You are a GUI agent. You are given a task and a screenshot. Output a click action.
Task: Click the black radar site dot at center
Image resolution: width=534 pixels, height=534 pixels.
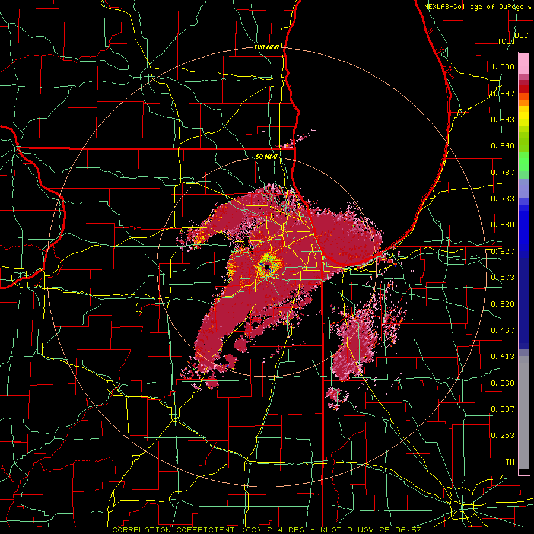(x=267, y=266)
